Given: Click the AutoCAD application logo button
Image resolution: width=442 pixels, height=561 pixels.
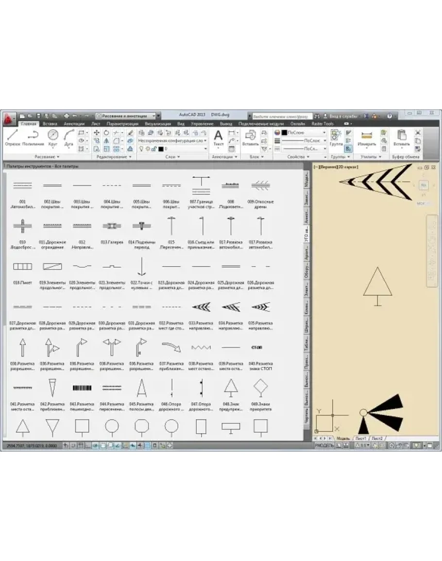Looking at the screenshot, I should coord(9,117).
